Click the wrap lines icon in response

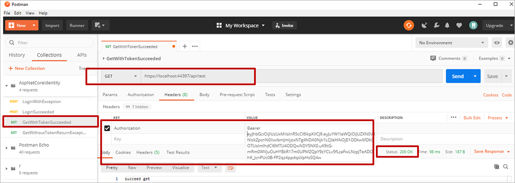(x=230, y=168)
